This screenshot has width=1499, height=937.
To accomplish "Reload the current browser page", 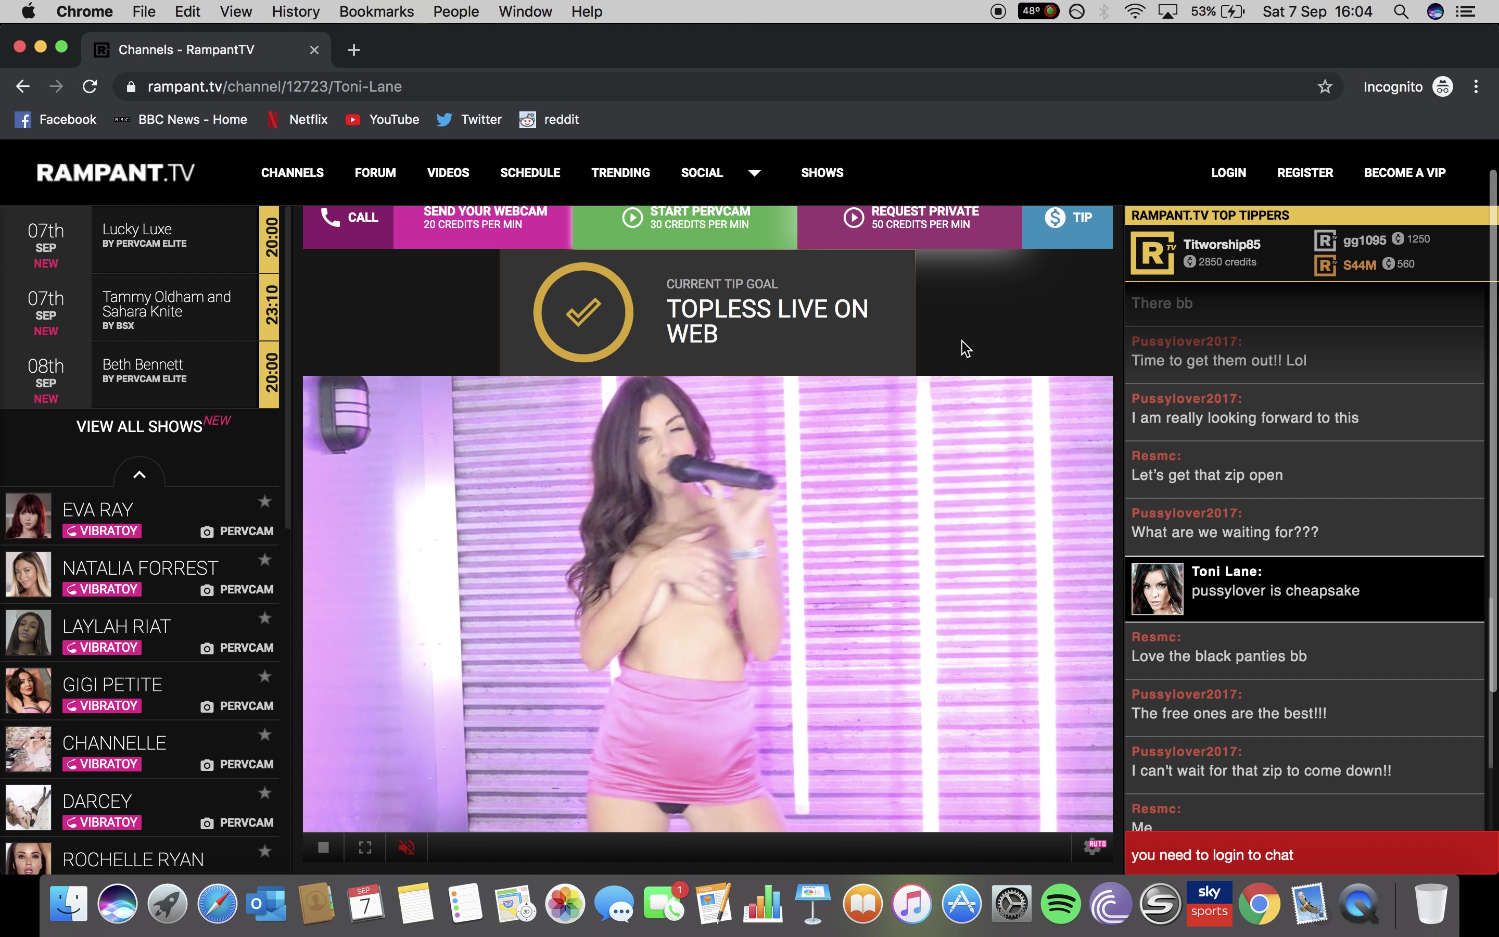I will (x=90, y=87).
